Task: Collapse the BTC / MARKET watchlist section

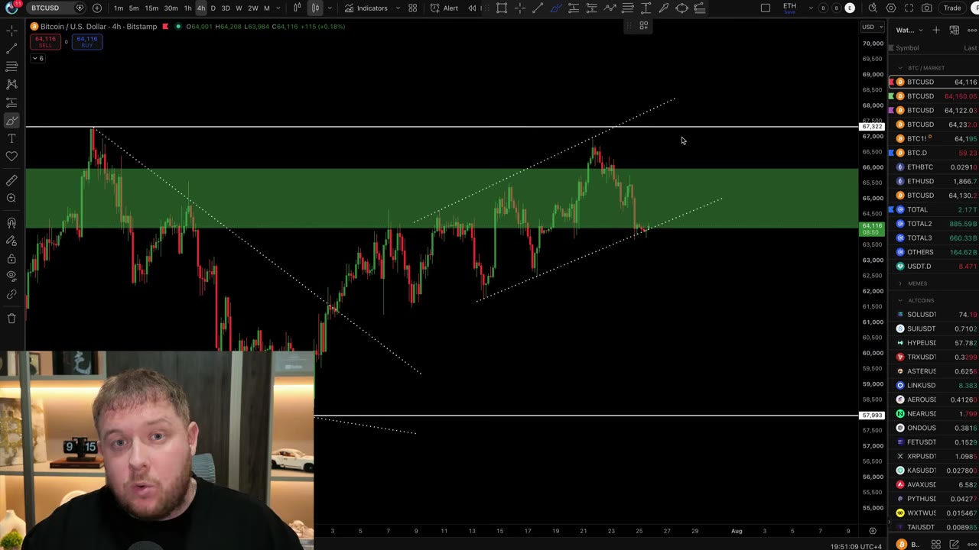Action: tap(900, 68)
